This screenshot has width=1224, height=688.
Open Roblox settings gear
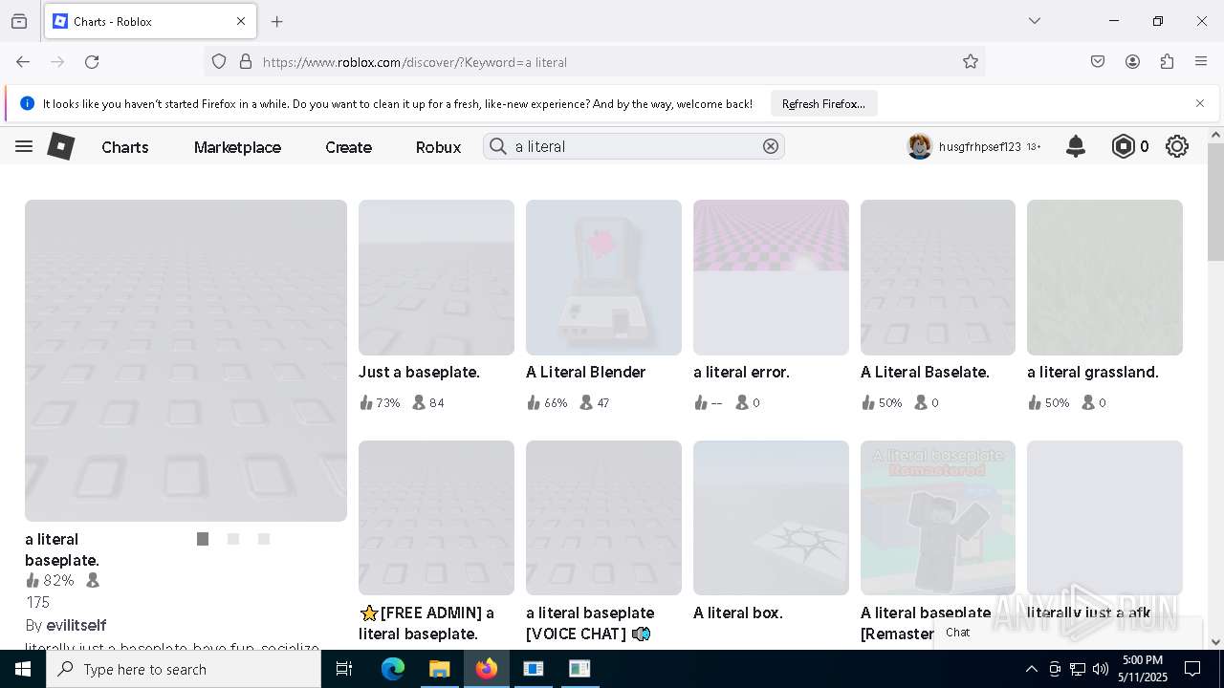1177,146
